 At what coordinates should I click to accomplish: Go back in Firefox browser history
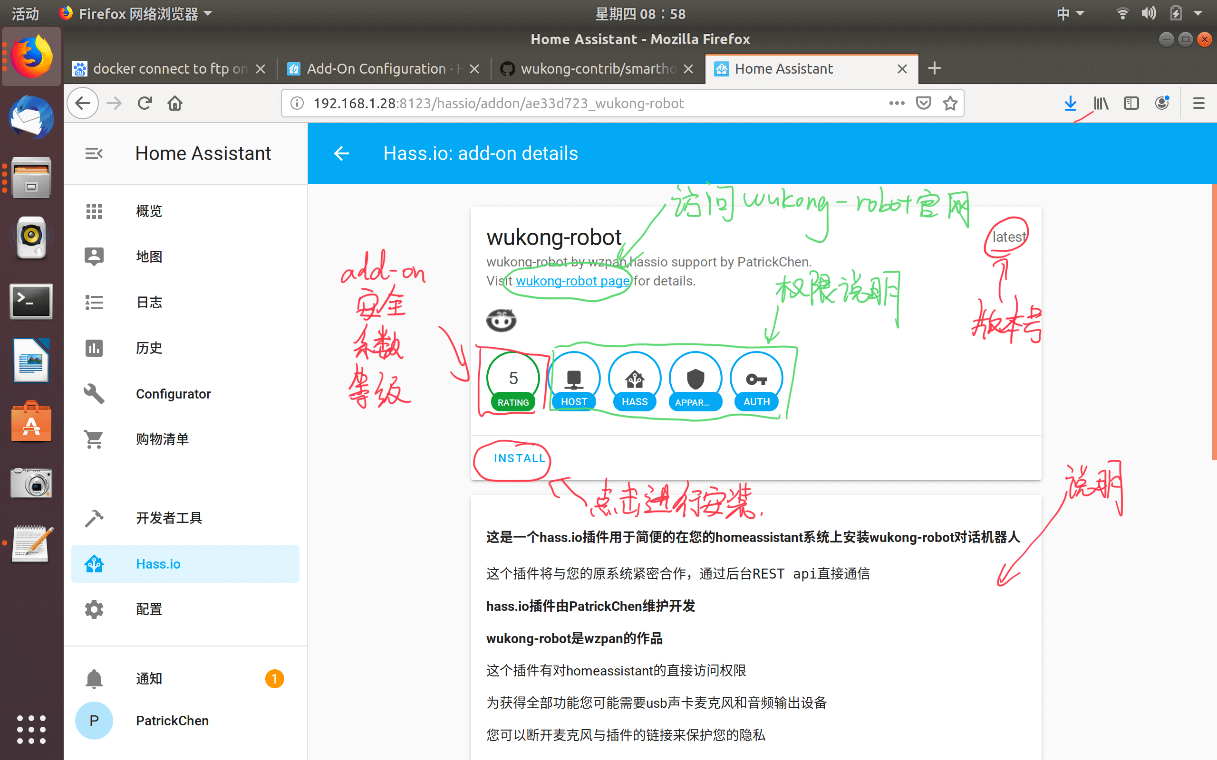point(83,104)
